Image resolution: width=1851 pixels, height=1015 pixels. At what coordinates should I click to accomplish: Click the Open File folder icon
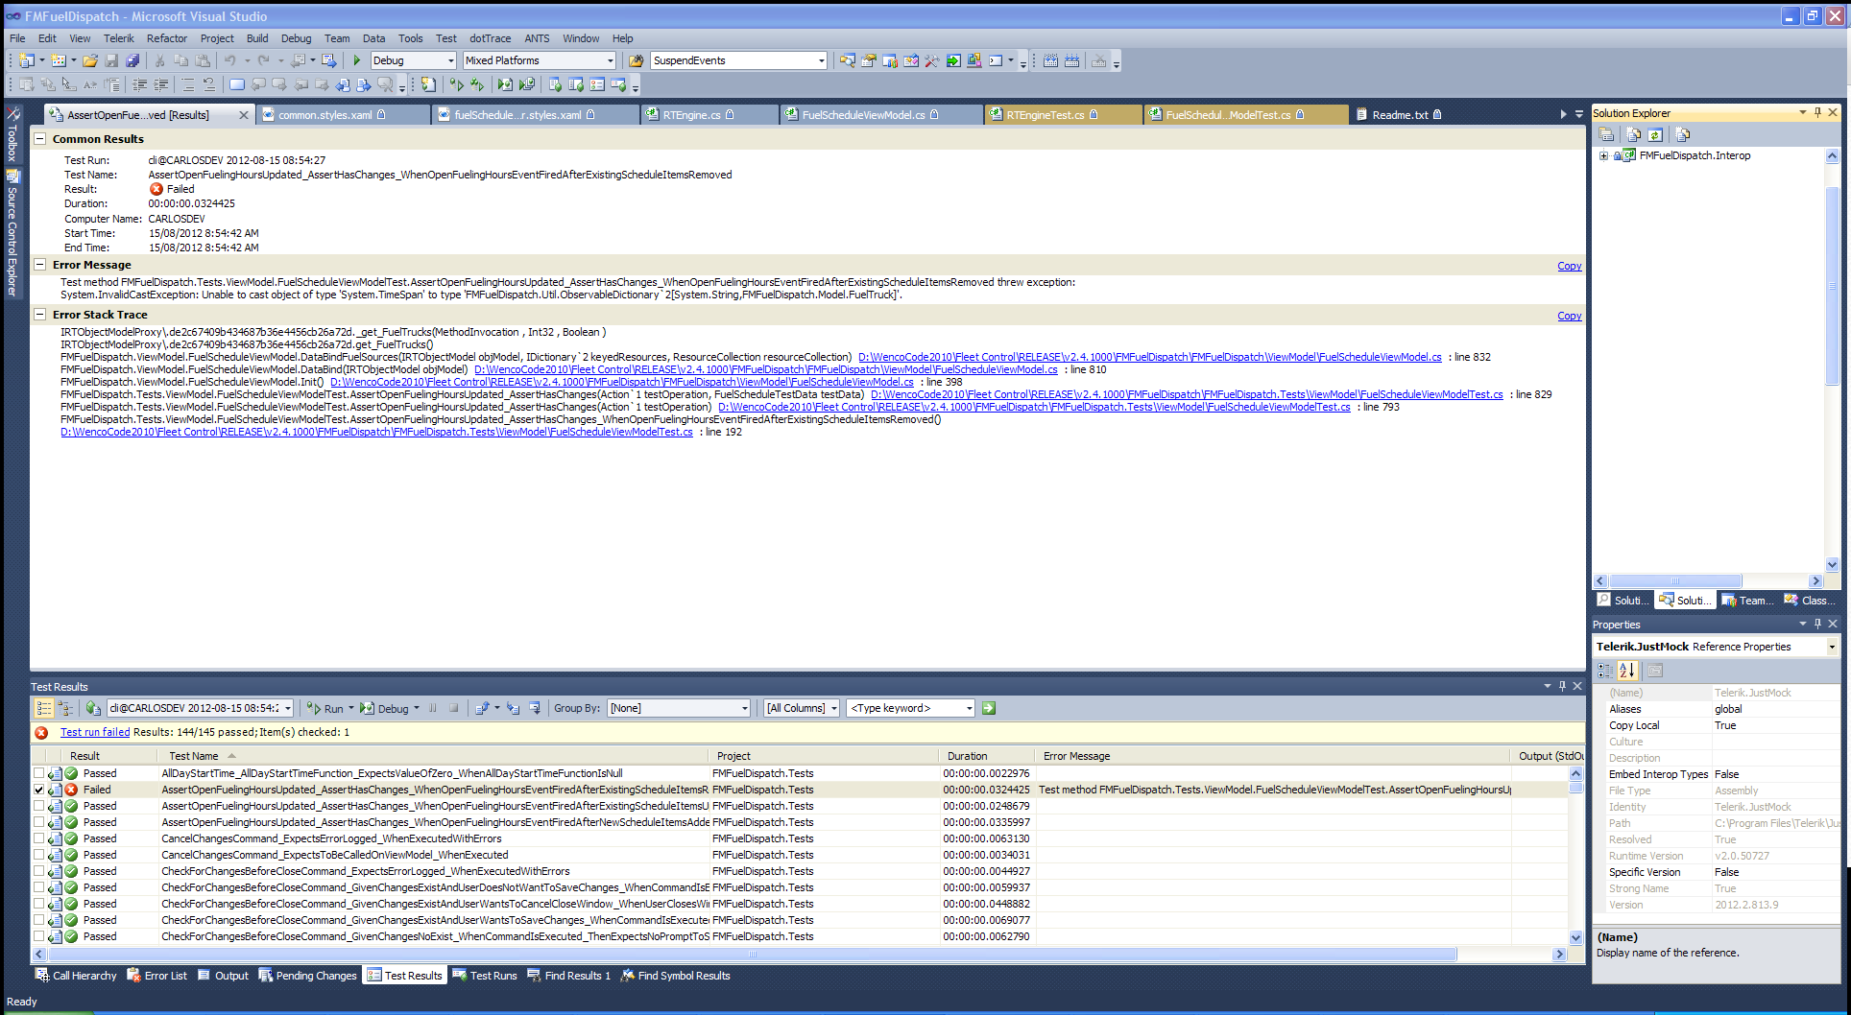click(90, 60)
